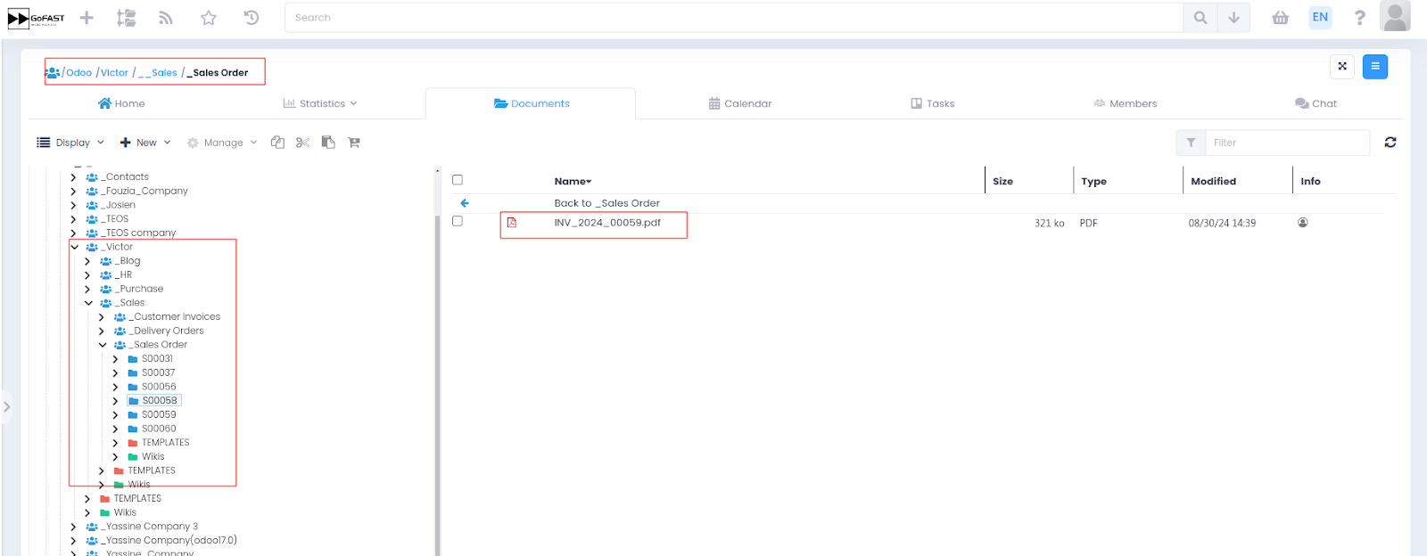
Task: Click the top Search field
Action: click(733, 17)
